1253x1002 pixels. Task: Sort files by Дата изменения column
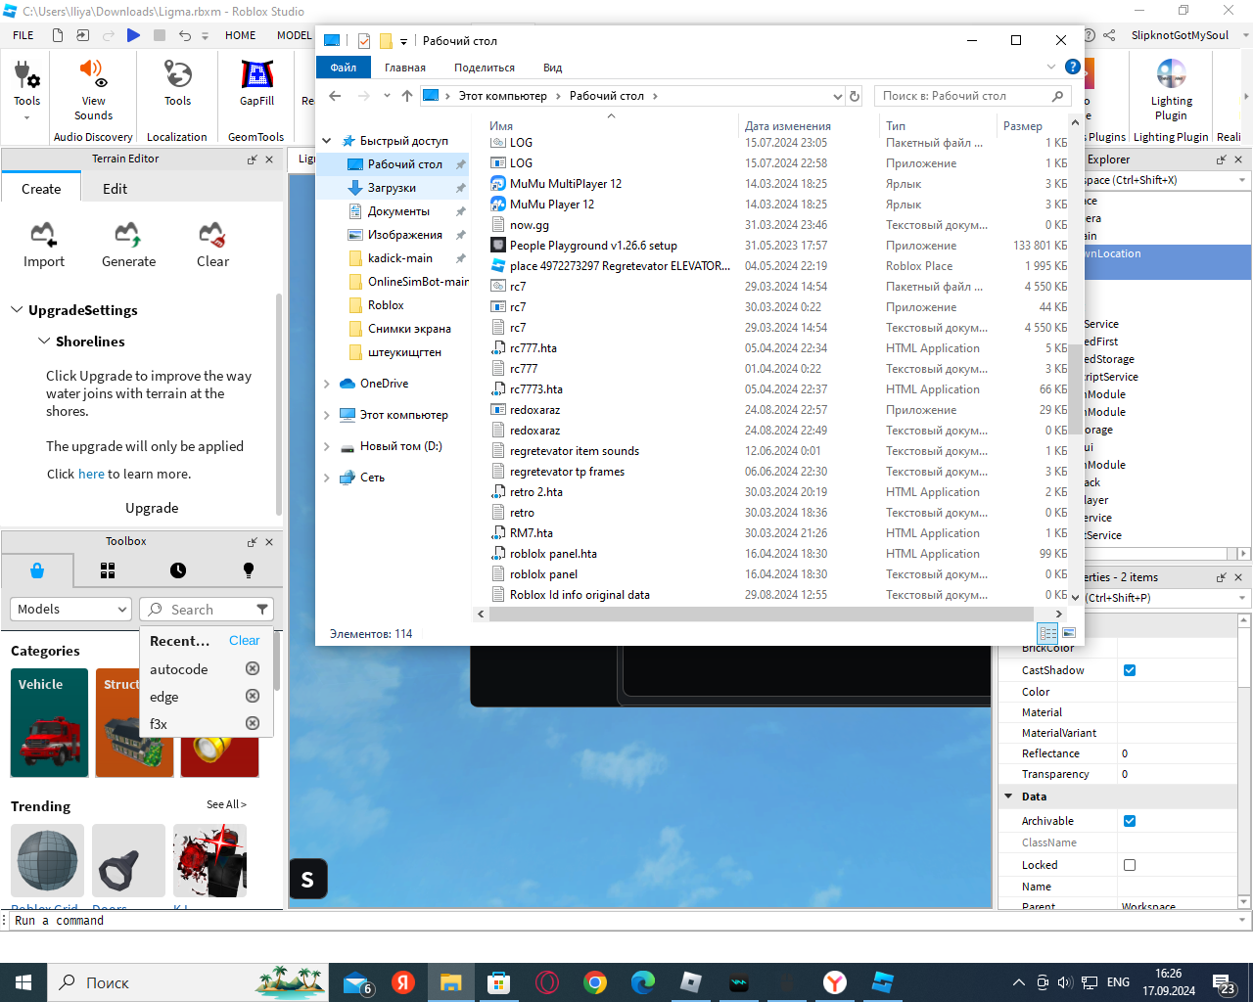[x=788, y=125]
